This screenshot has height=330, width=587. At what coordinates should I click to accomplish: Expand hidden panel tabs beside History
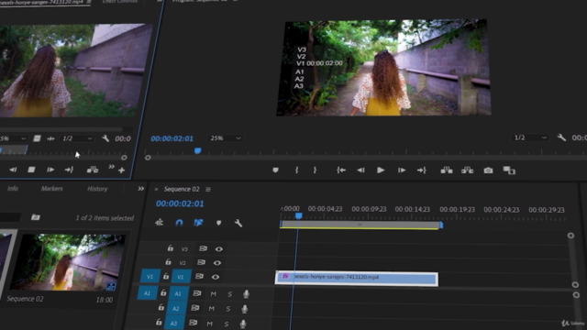point(140,189)
